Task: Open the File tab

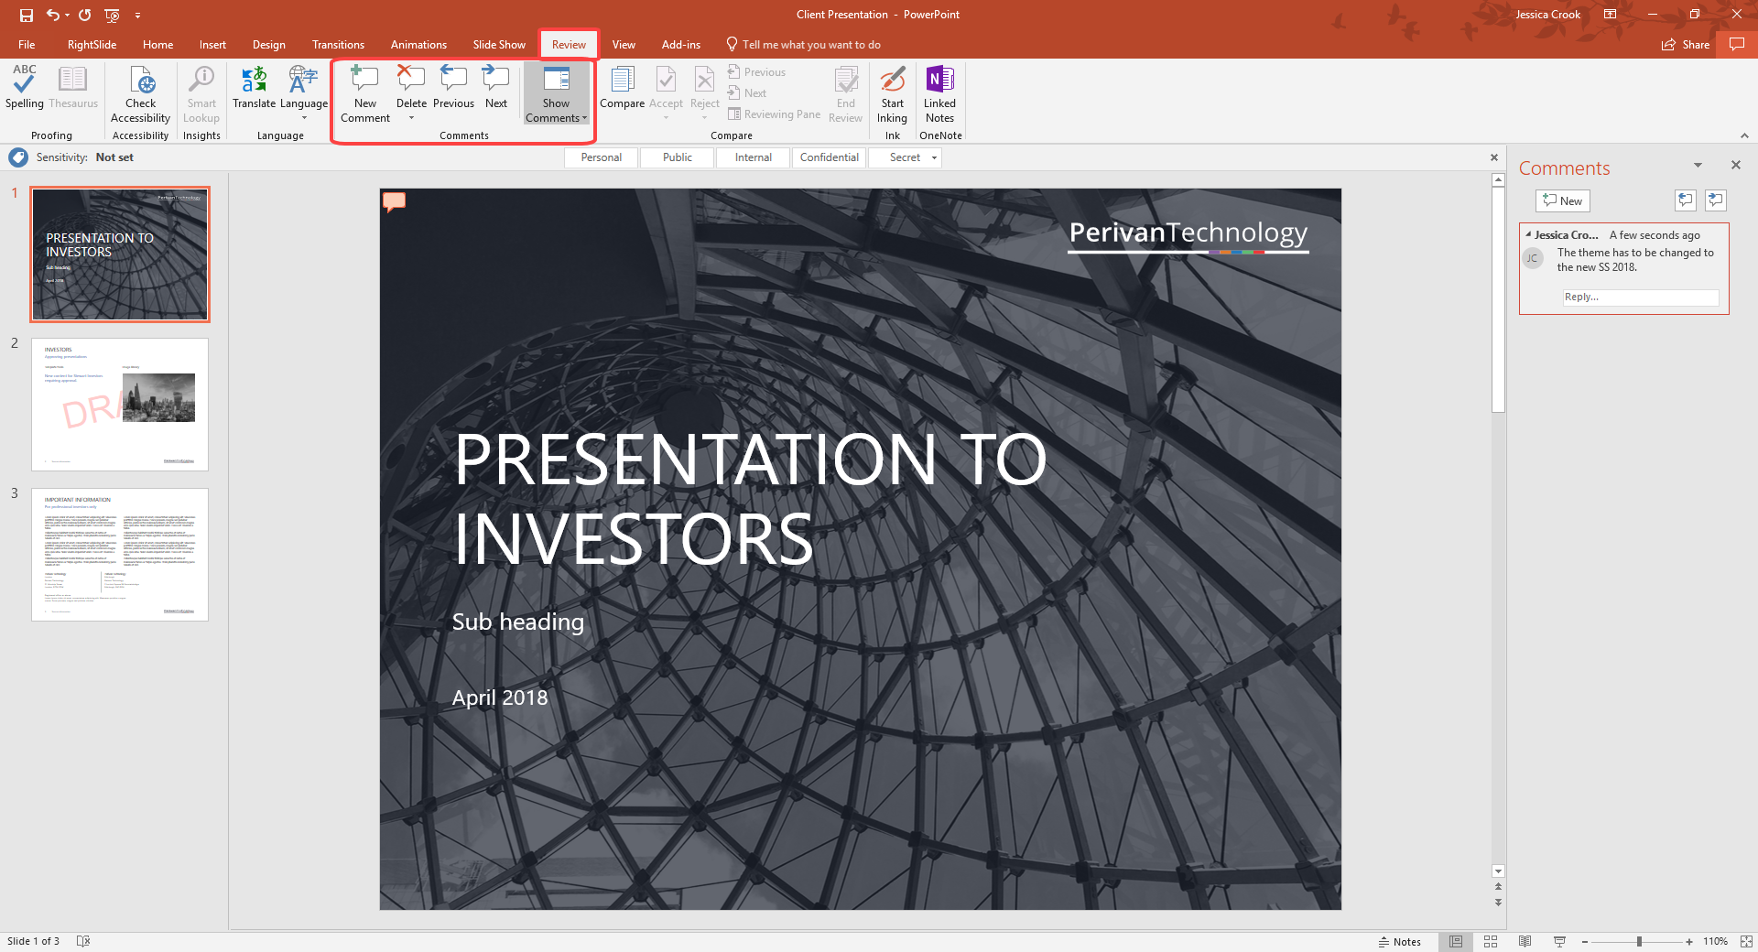Action: tap(27, 45)
